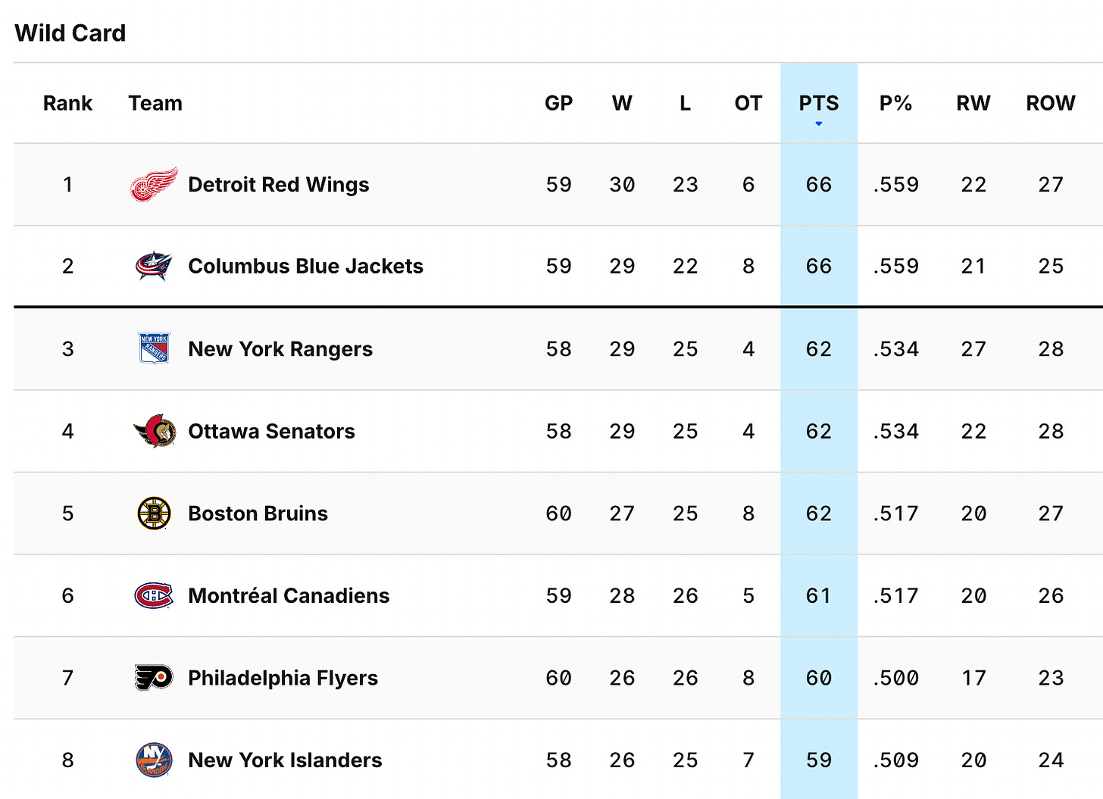This screenshot has width=1103, height=799.
Task: Click the Columbus Blue Jackets logo
Action: (154, 267)
